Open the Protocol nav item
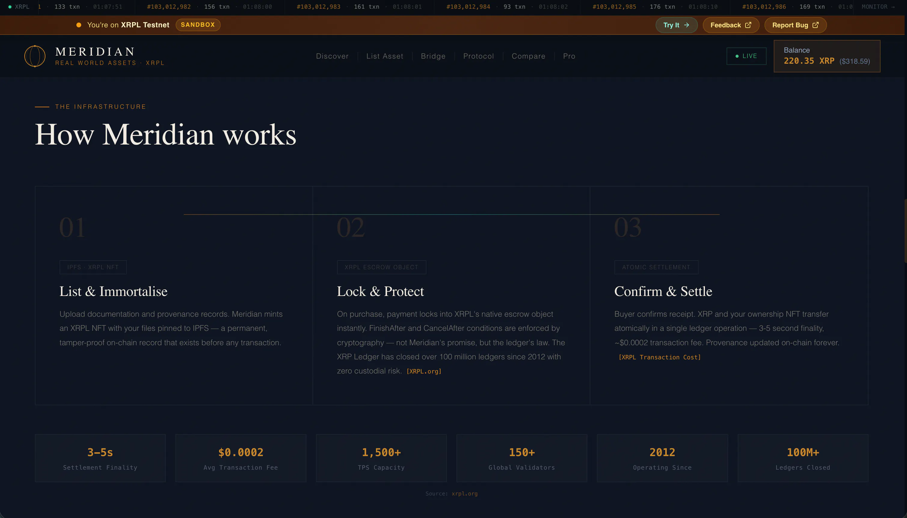The width and height of the screenshot is (907, 518). pyautogui.click(x=478, y=56)
